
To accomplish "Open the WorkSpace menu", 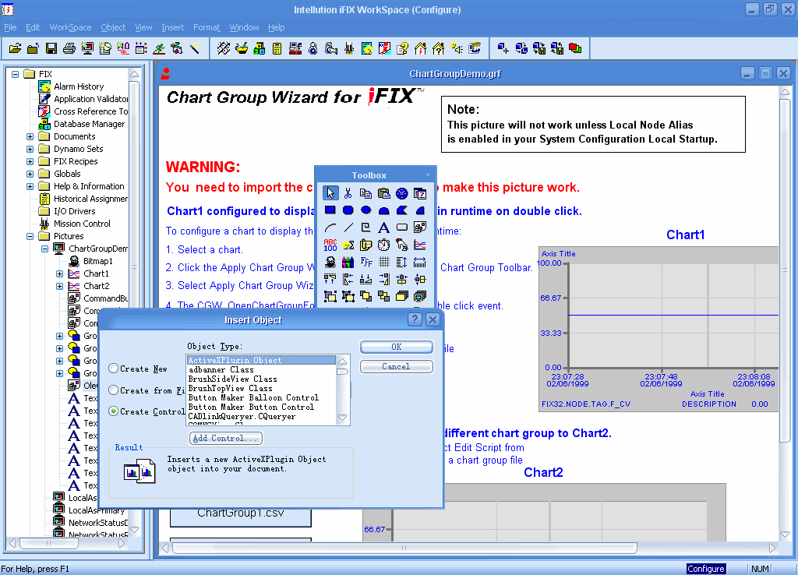I will pyautogui.click(x=70, y=27).
